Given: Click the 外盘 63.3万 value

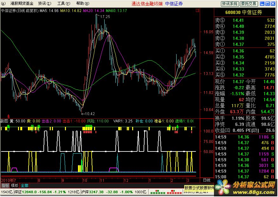Looking at the screenshot, I should 237,112.
